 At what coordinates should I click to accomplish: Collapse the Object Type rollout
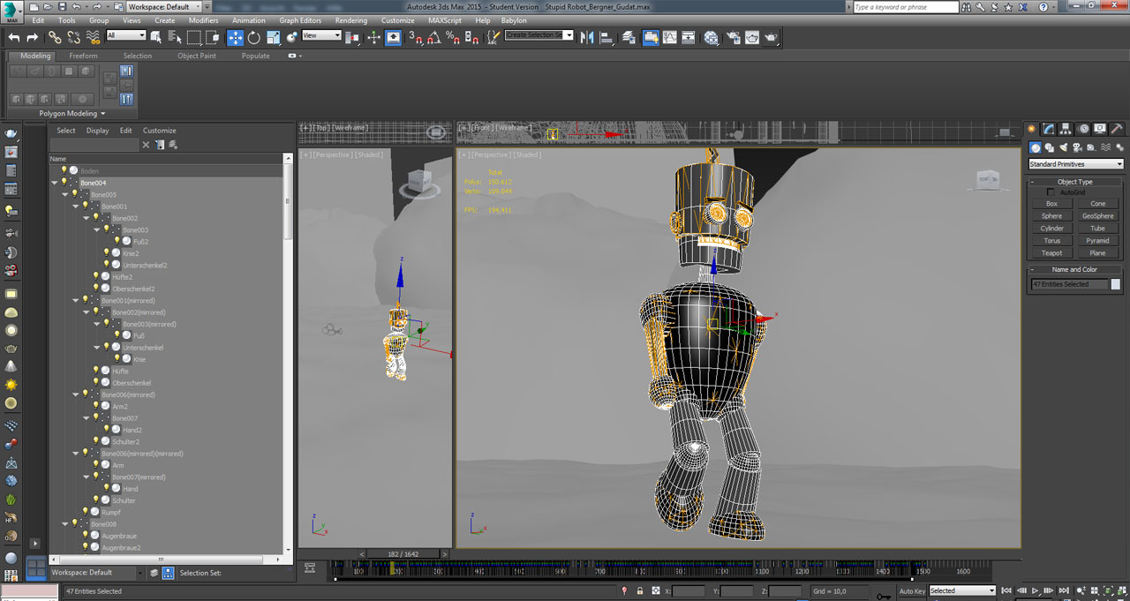[1074, 182]
